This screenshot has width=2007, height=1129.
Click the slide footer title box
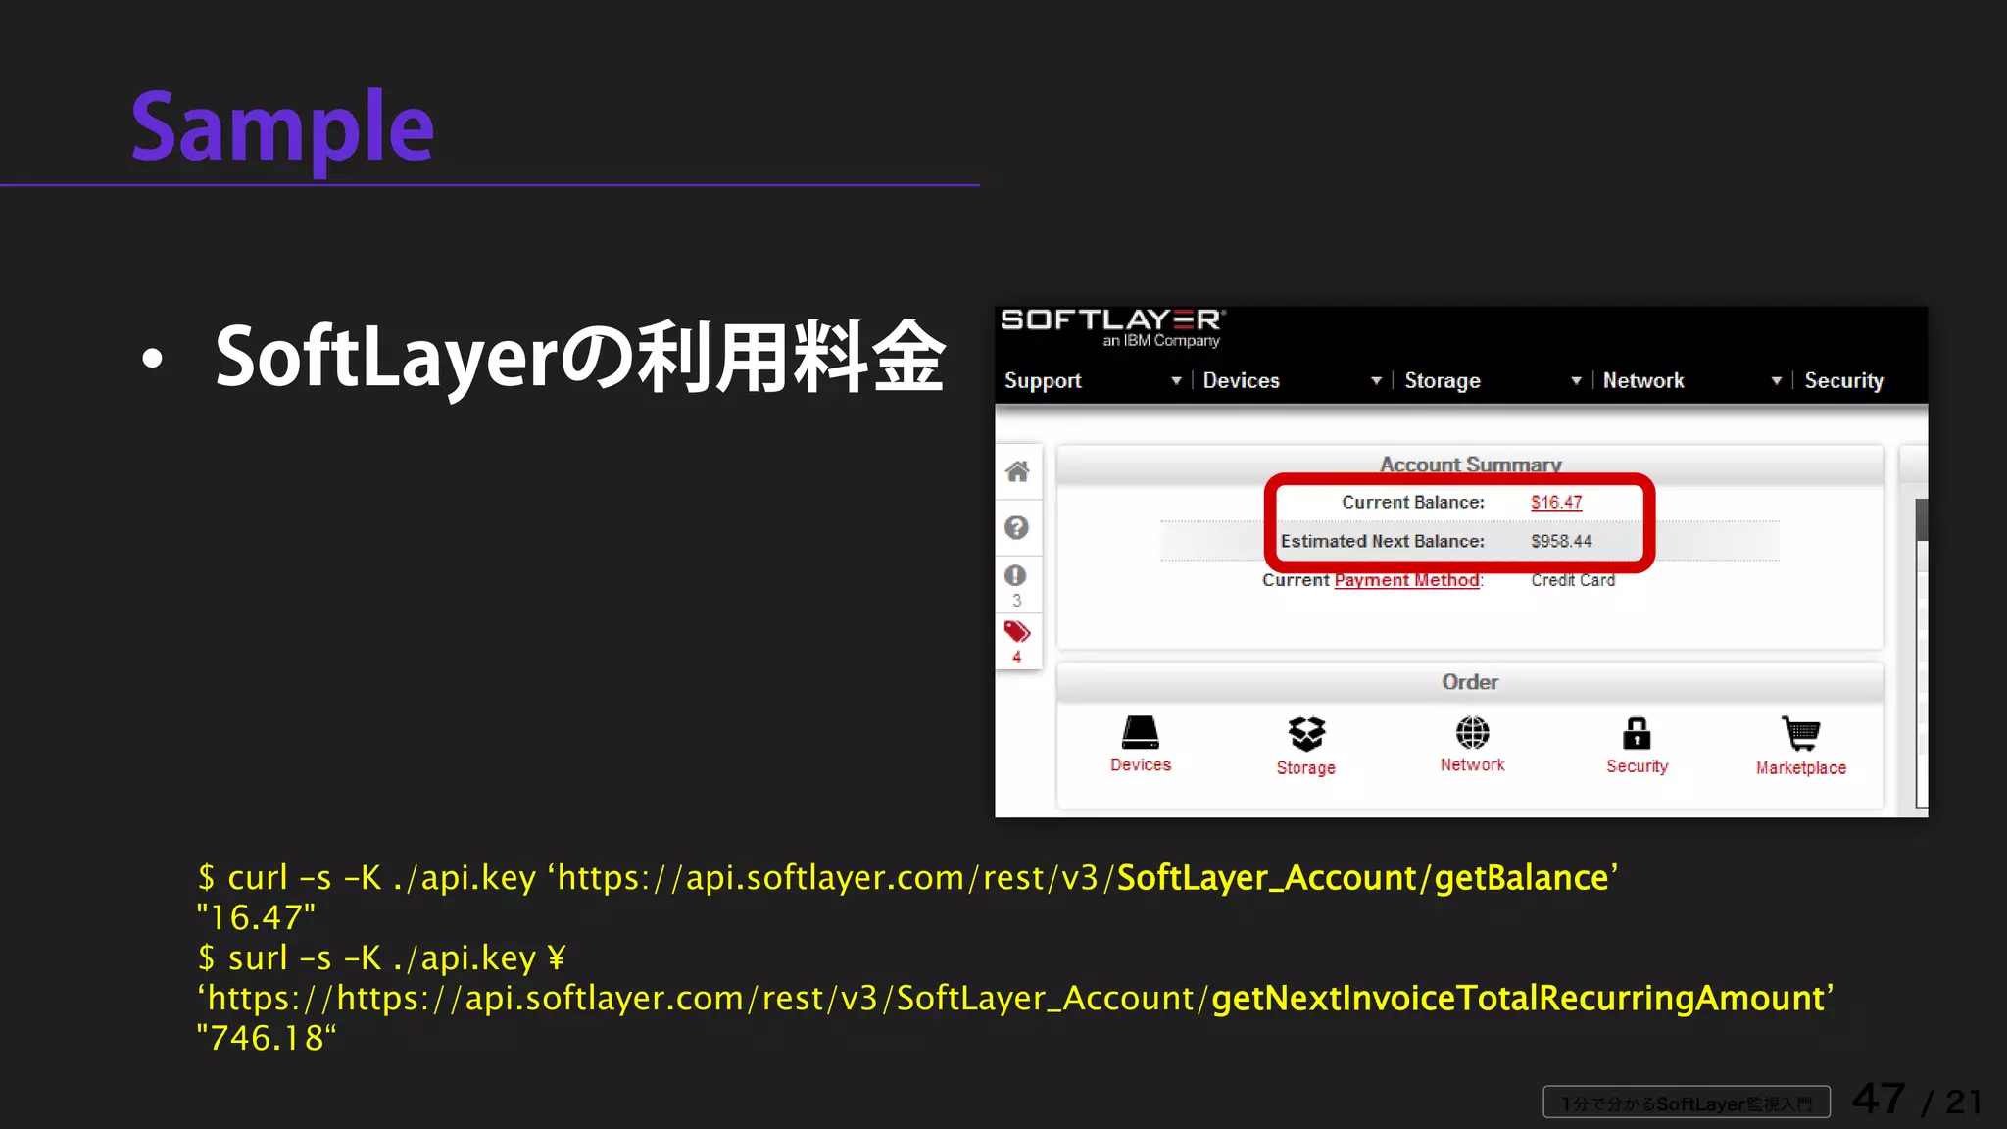click(x=1687, y=1103)
